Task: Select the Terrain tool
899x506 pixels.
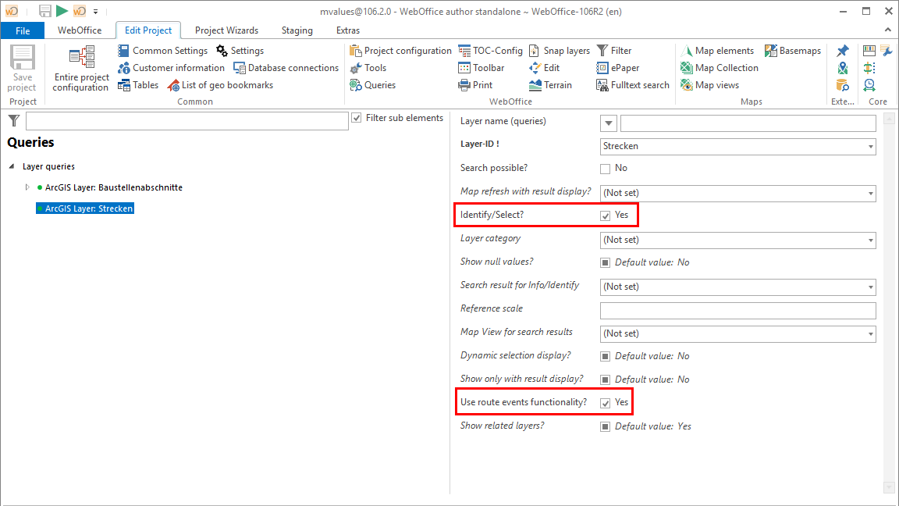Action: (x=551, y=84)
